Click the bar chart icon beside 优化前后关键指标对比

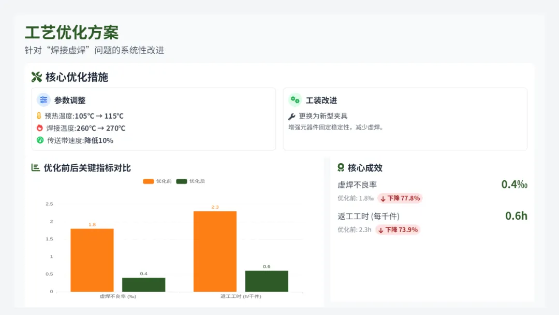click(x=35, y=167)
